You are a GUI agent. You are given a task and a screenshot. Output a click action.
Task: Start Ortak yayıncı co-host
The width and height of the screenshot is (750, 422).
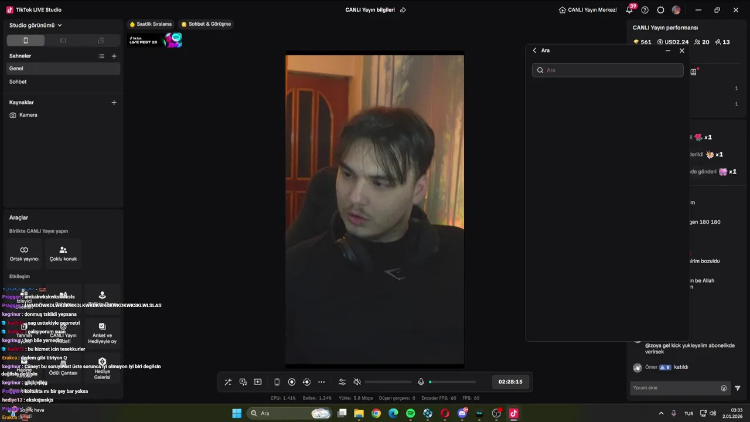point(24,254)
